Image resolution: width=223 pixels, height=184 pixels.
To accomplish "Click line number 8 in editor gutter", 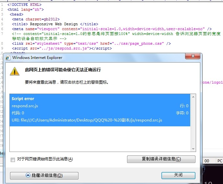I will click(x=2, y=43).
